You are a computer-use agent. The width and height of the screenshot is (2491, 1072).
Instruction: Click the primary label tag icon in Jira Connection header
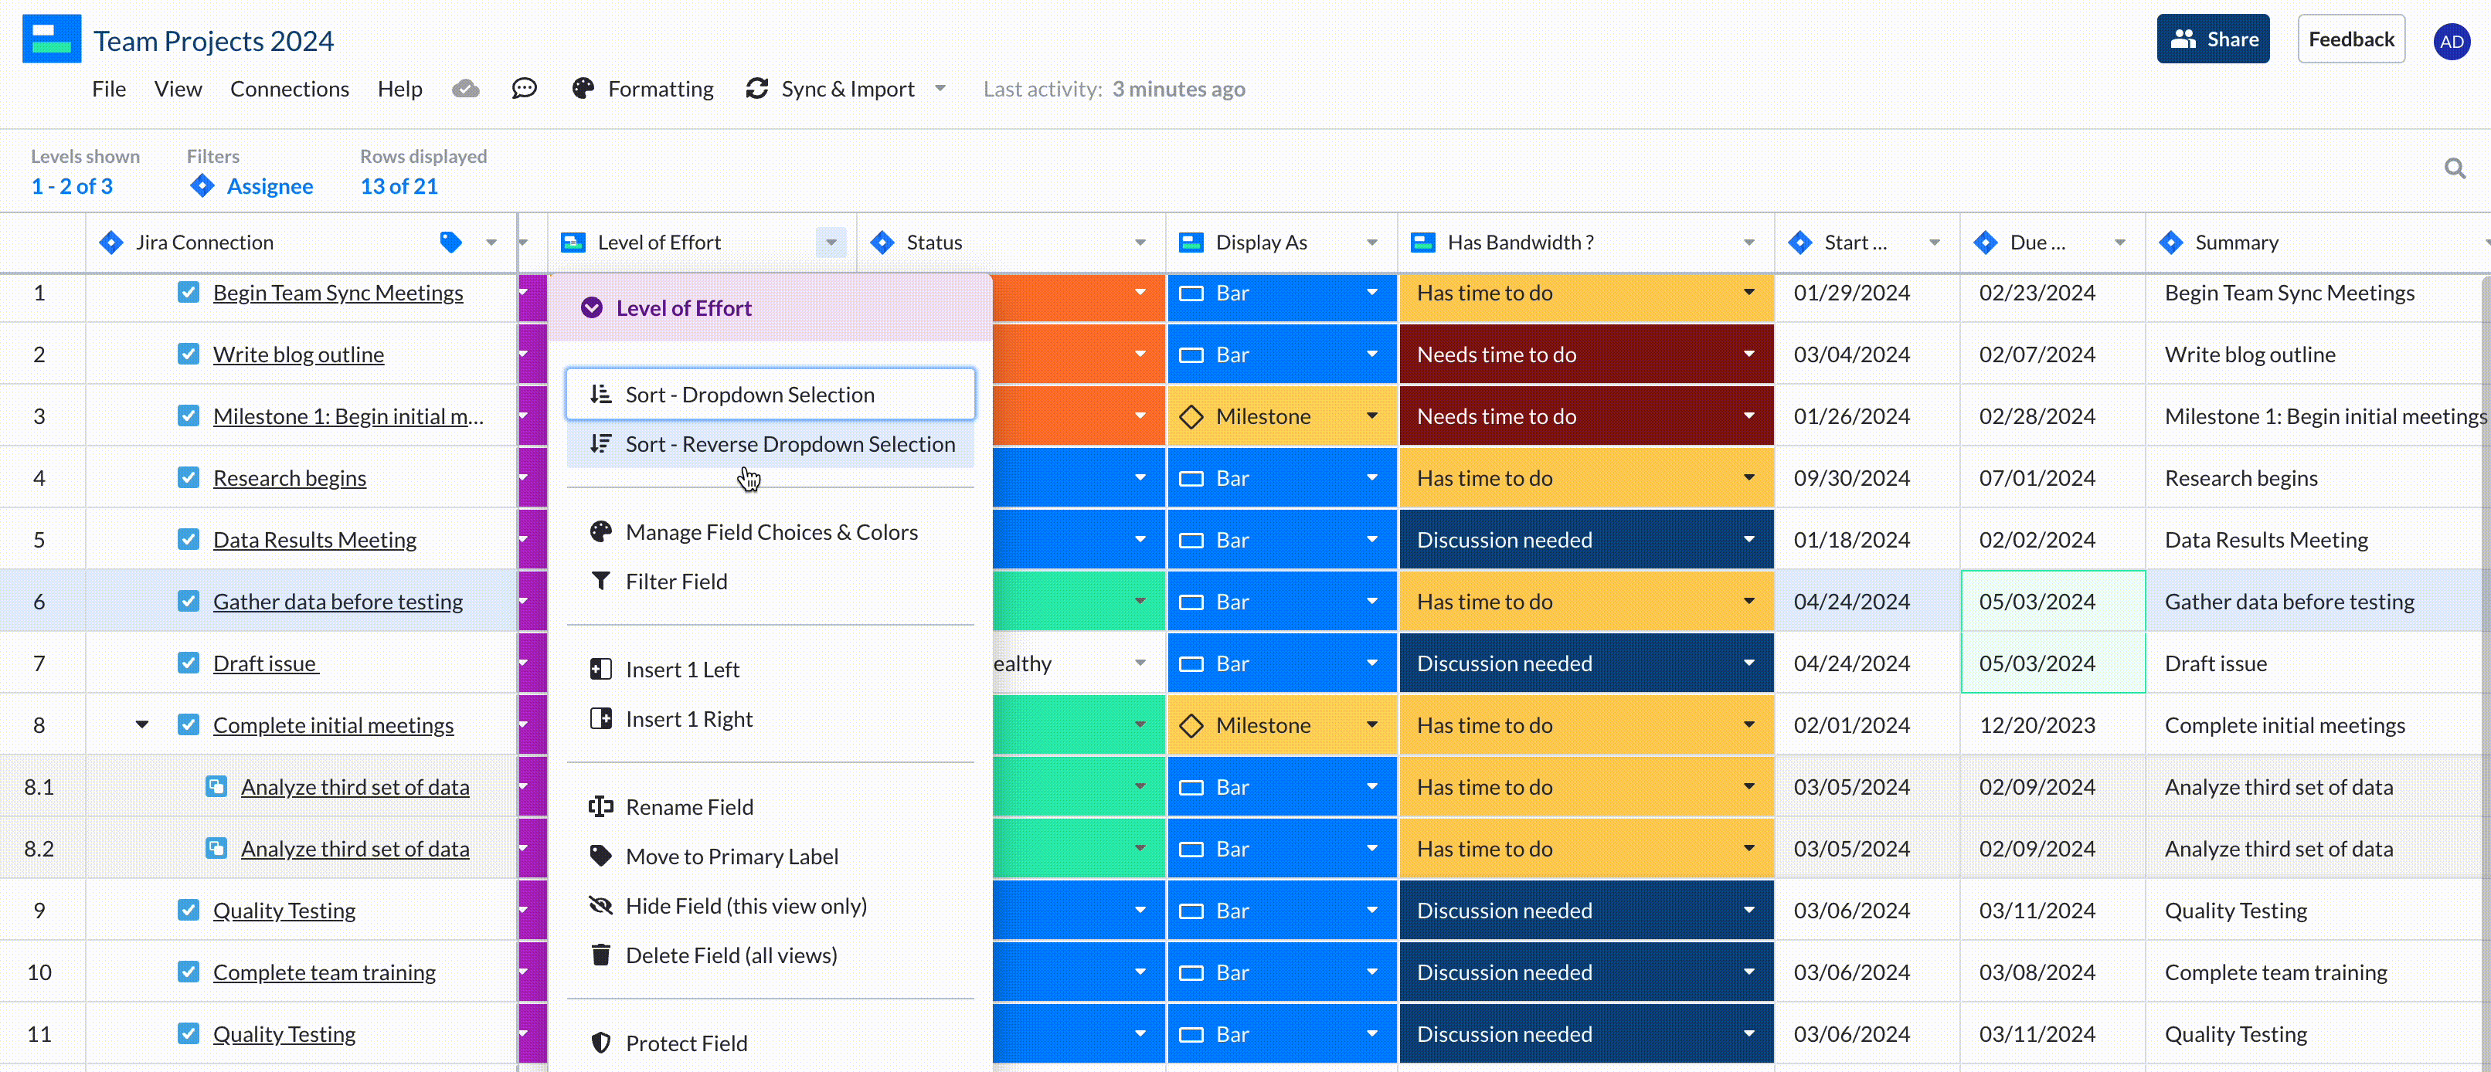pyautogui.click(x=450, y=243)
